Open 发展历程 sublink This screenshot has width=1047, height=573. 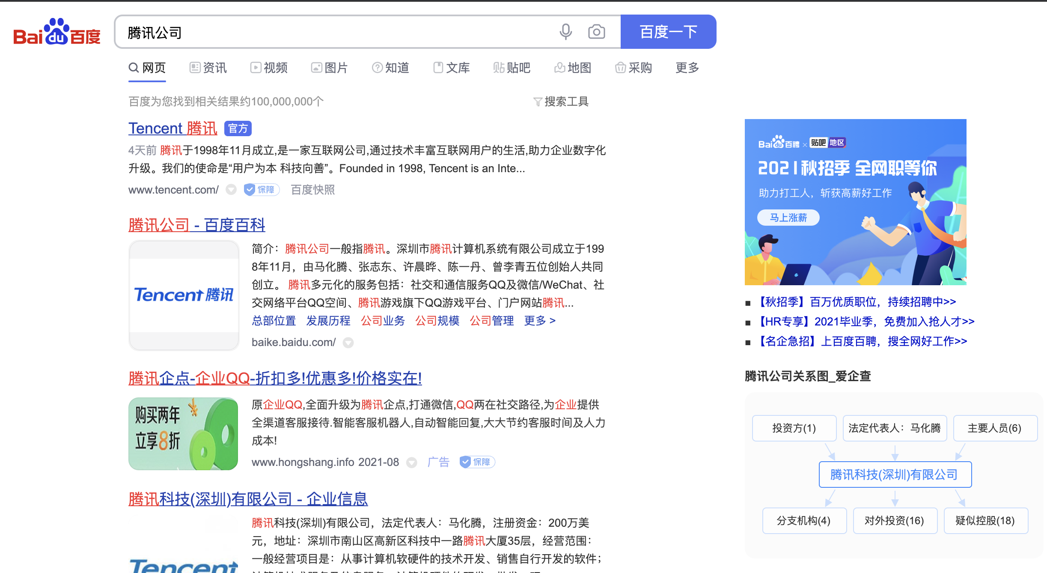(x=328, y=321)
